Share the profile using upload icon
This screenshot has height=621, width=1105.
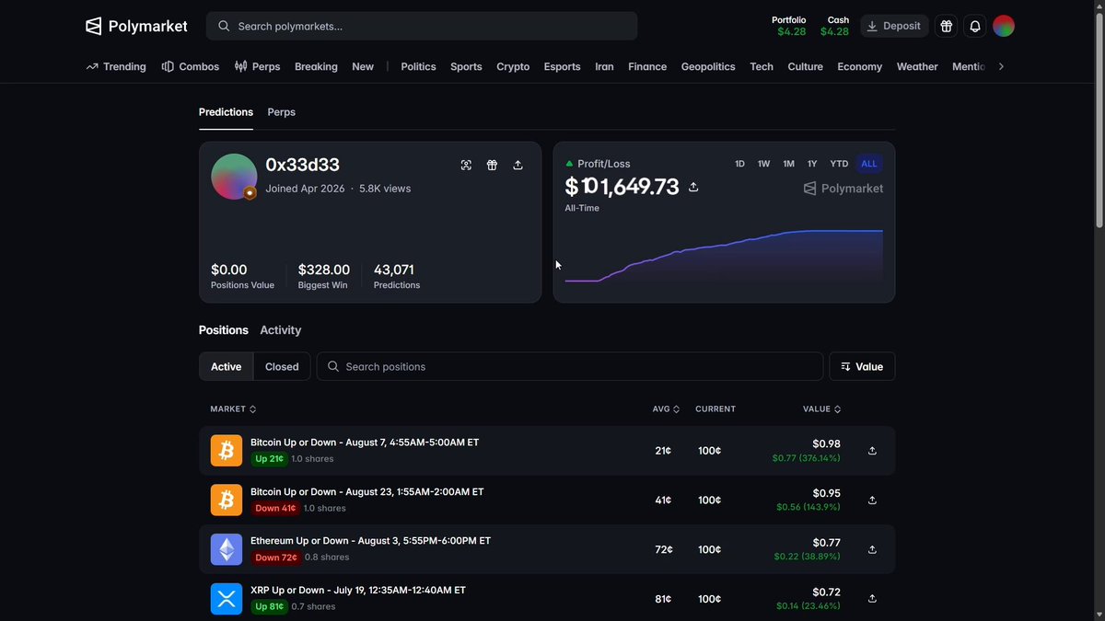(x=518, y=165)
